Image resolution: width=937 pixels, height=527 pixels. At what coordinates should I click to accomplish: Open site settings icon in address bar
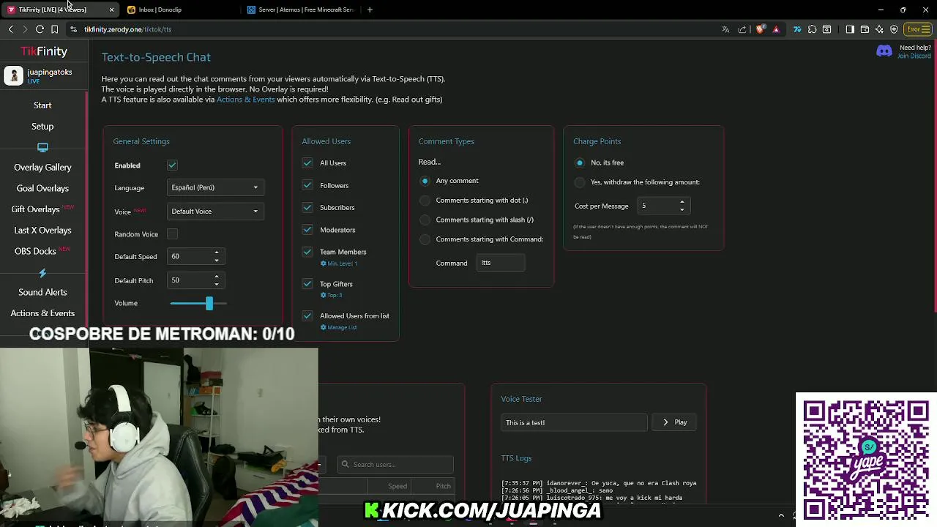tap(73, 29)
